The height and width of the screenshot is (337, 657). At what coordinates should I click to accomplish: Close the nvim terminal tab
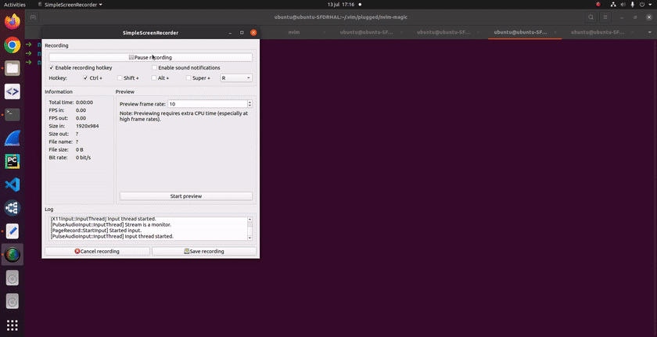pyautogui.click(x=325, y=32)
